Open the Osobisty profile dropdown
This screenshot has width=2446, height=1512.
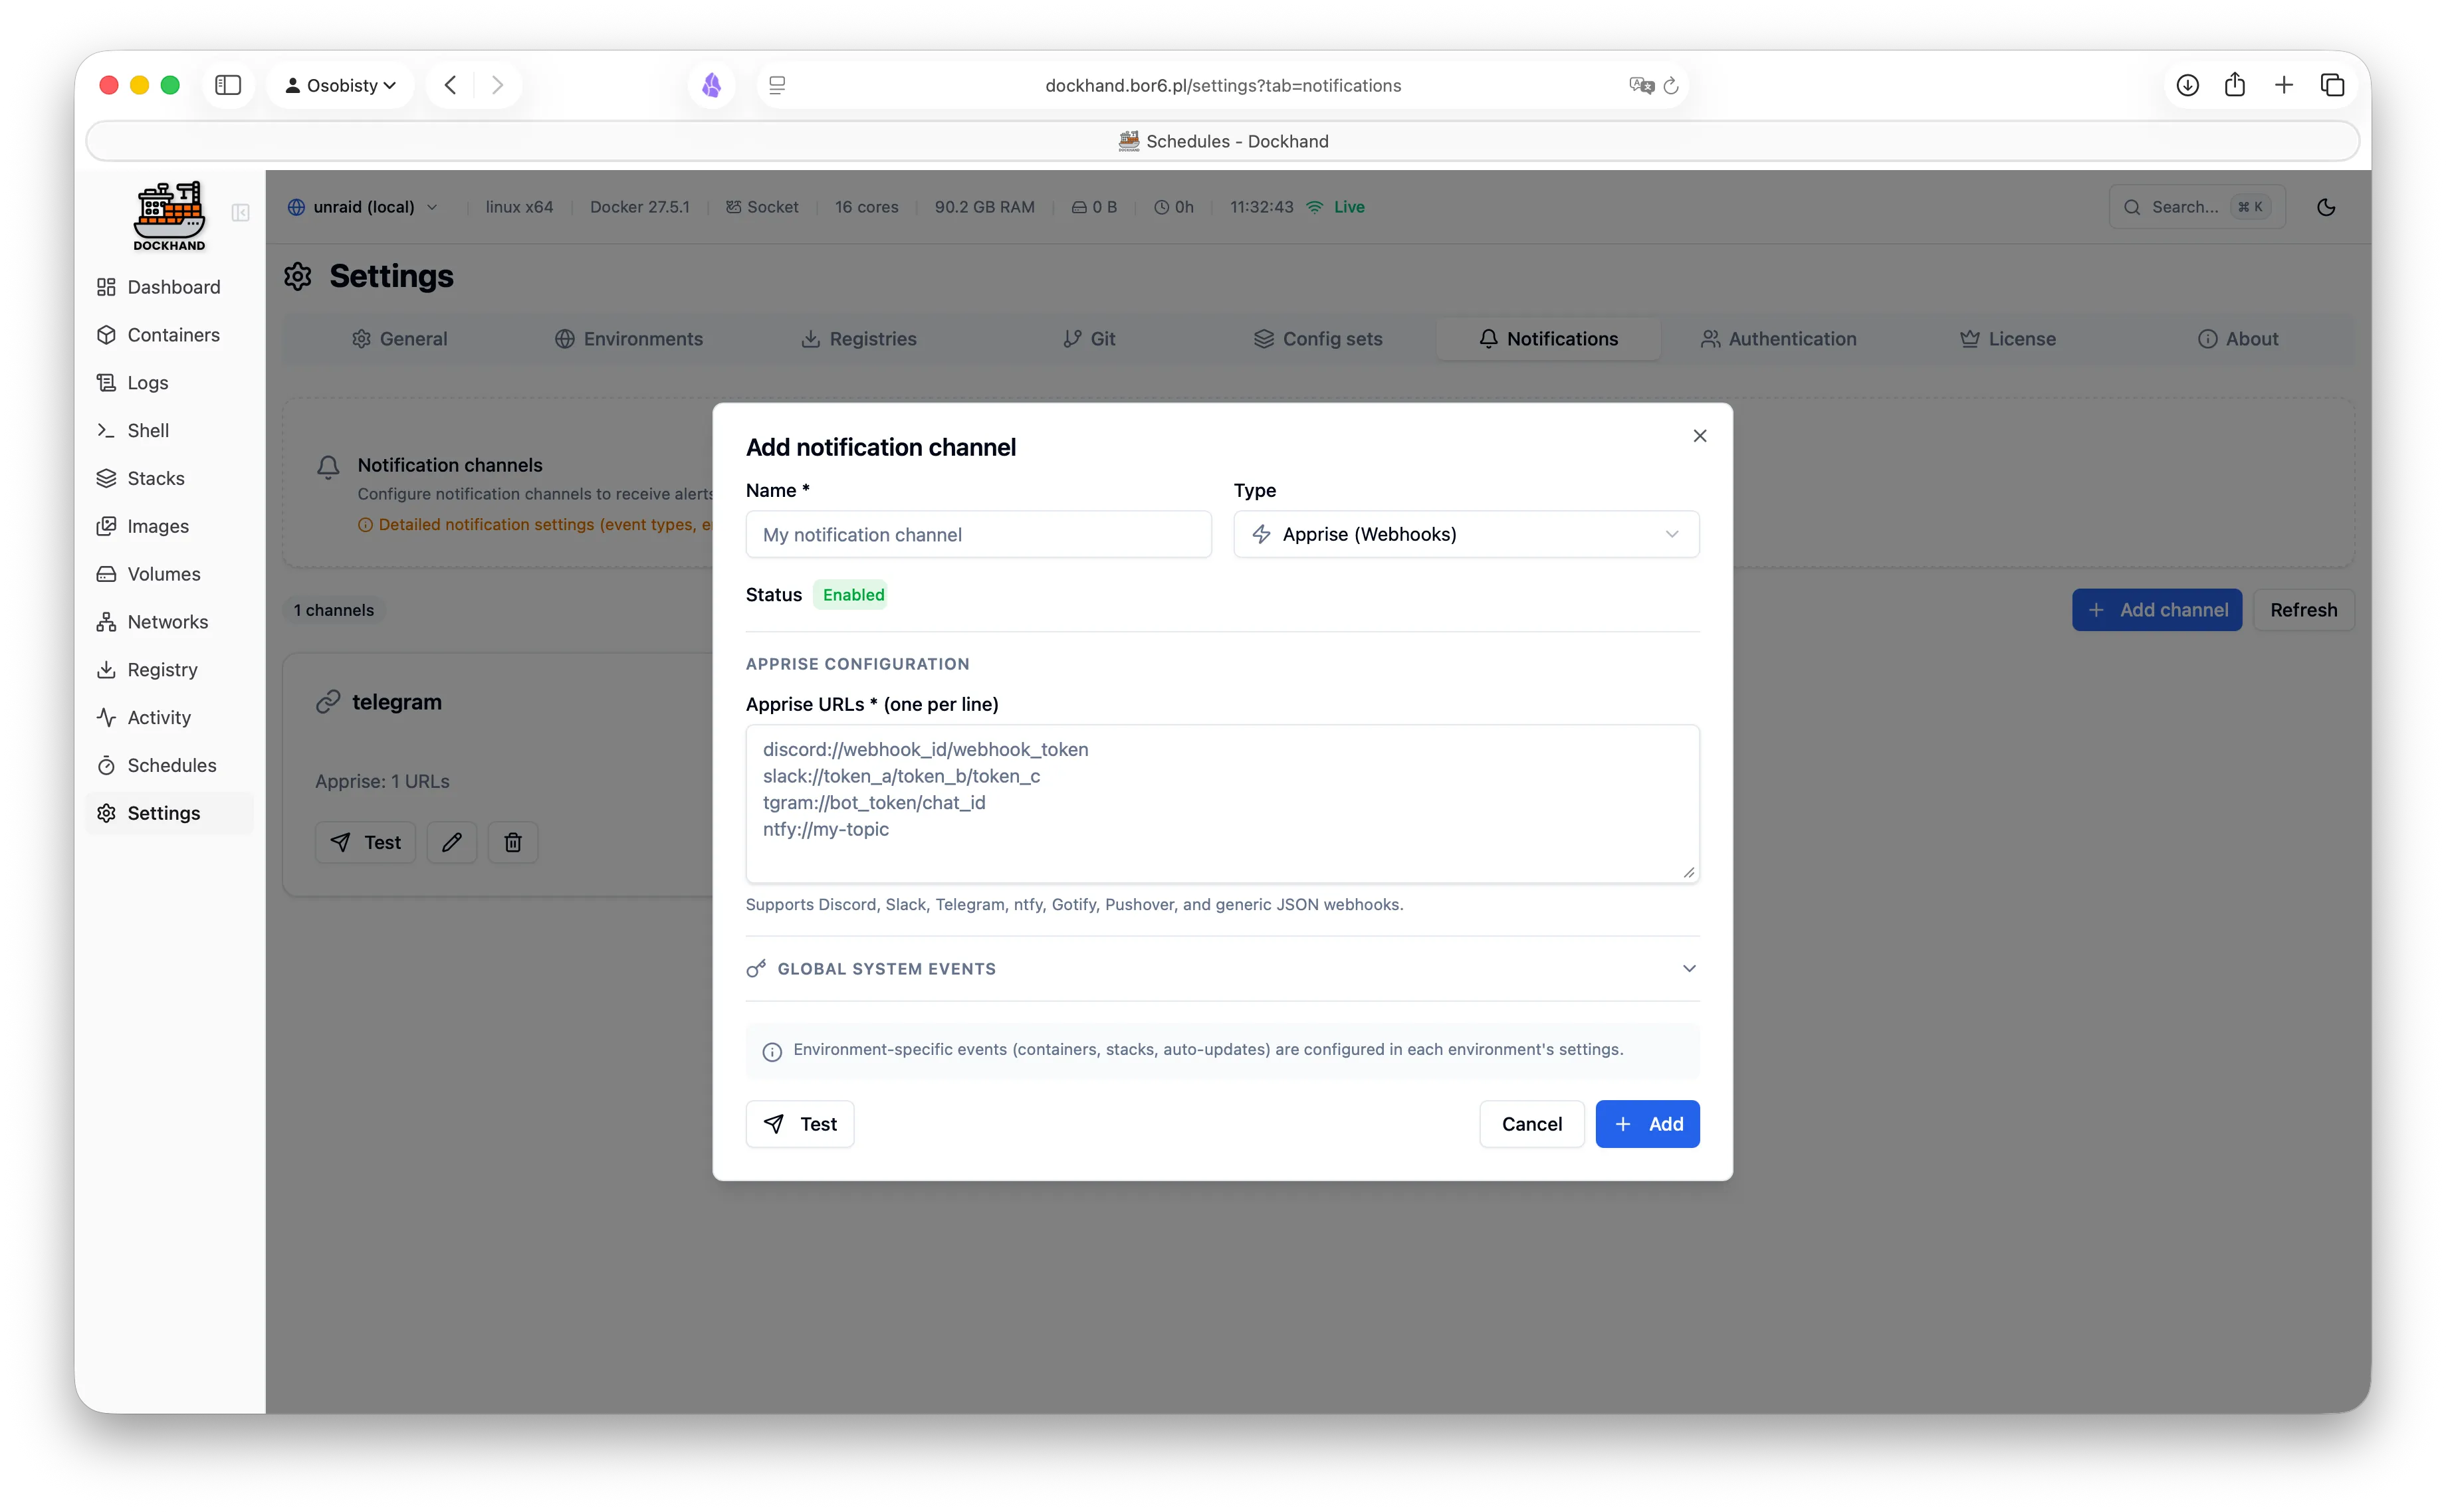pyautogui.click(x=340, y=85)
